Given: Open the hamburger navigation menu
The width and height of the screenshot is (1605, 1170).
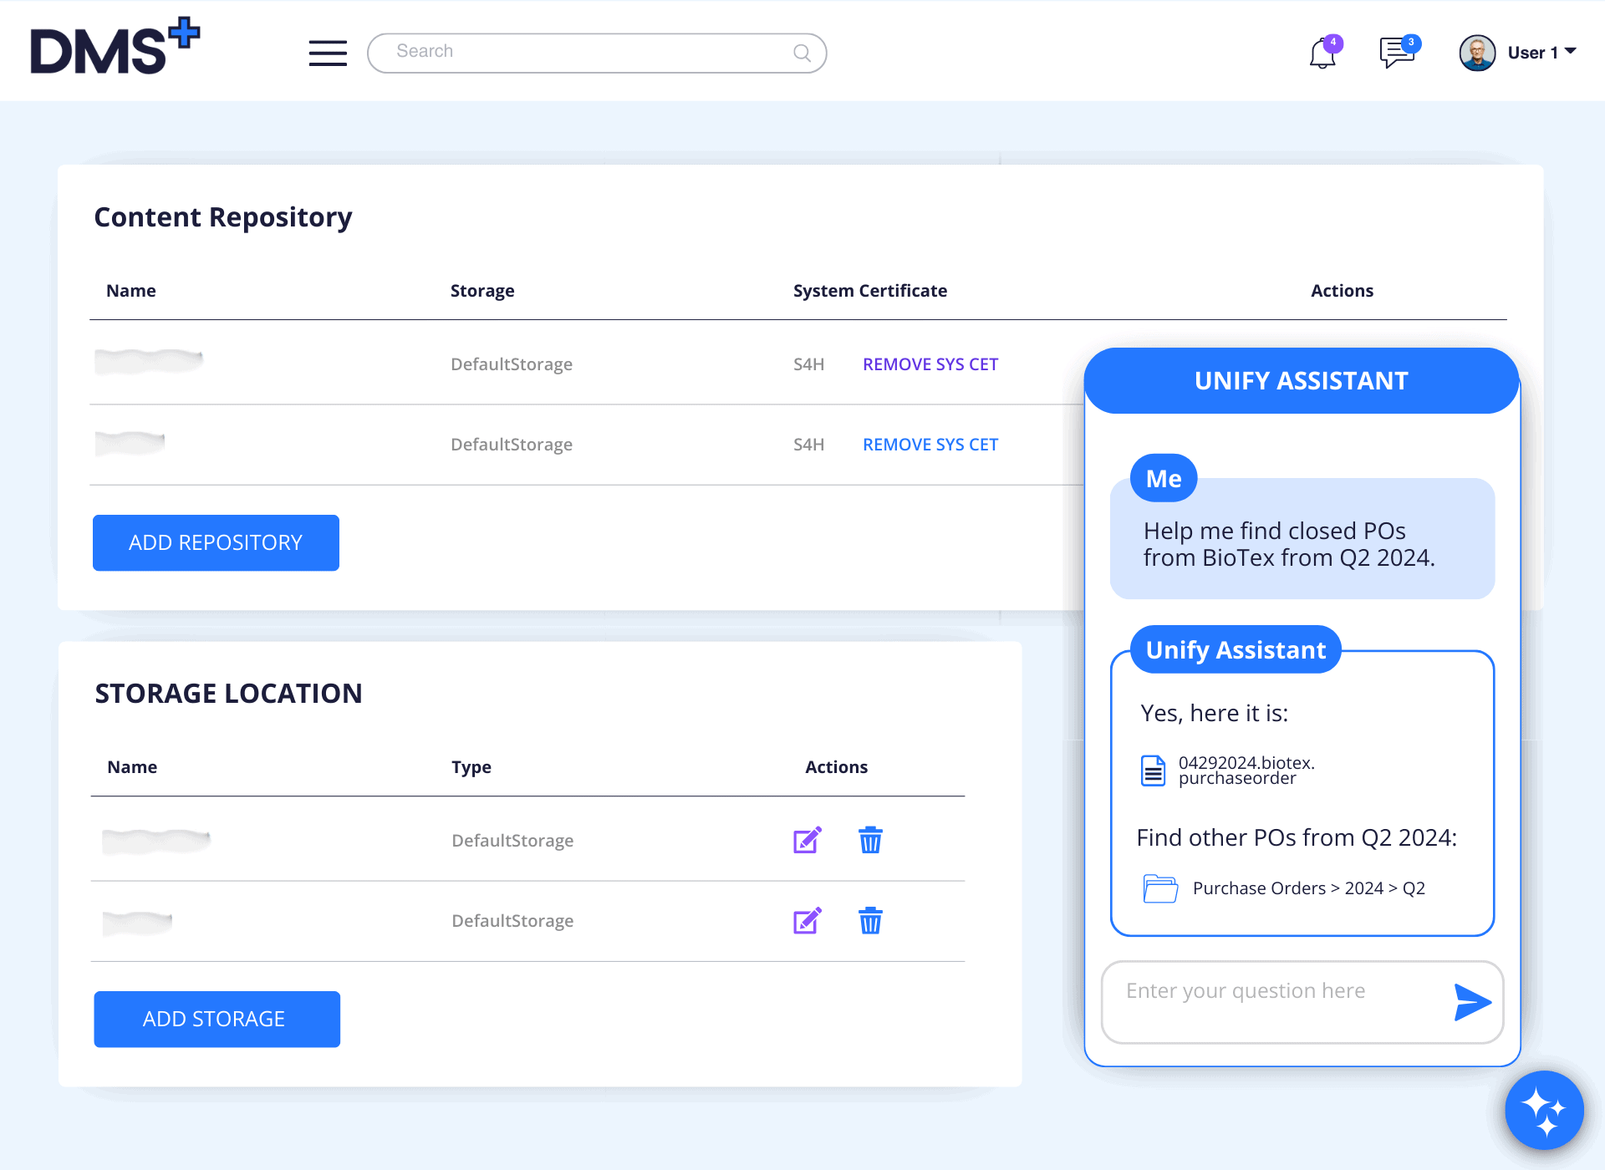Looking at the screenshot, I should pos(328,53).
